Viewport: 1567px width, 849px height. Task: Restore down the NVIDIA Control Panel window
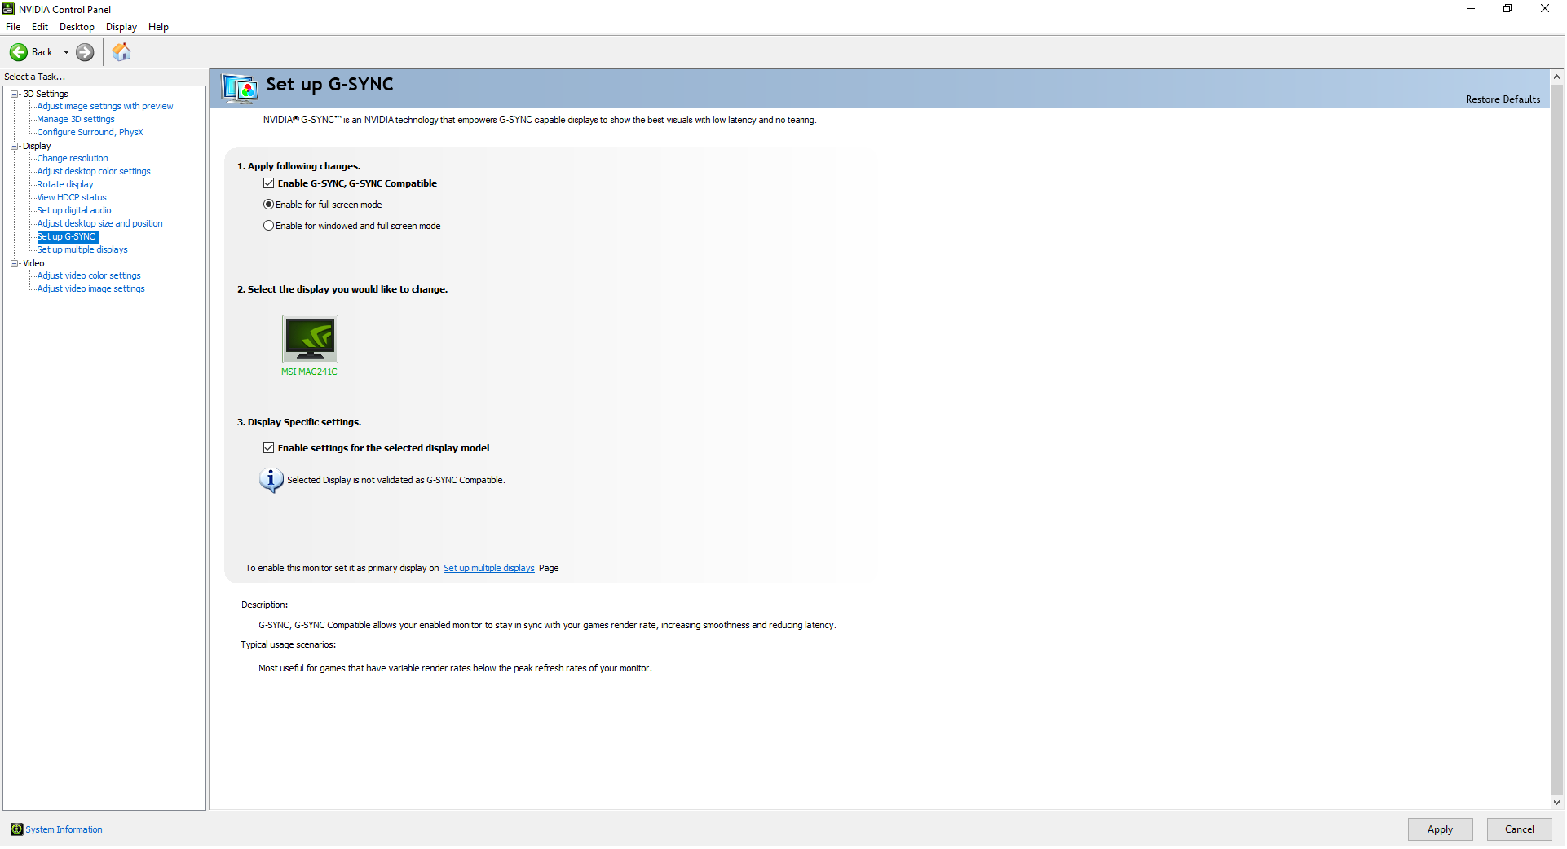pos(1507,9)
